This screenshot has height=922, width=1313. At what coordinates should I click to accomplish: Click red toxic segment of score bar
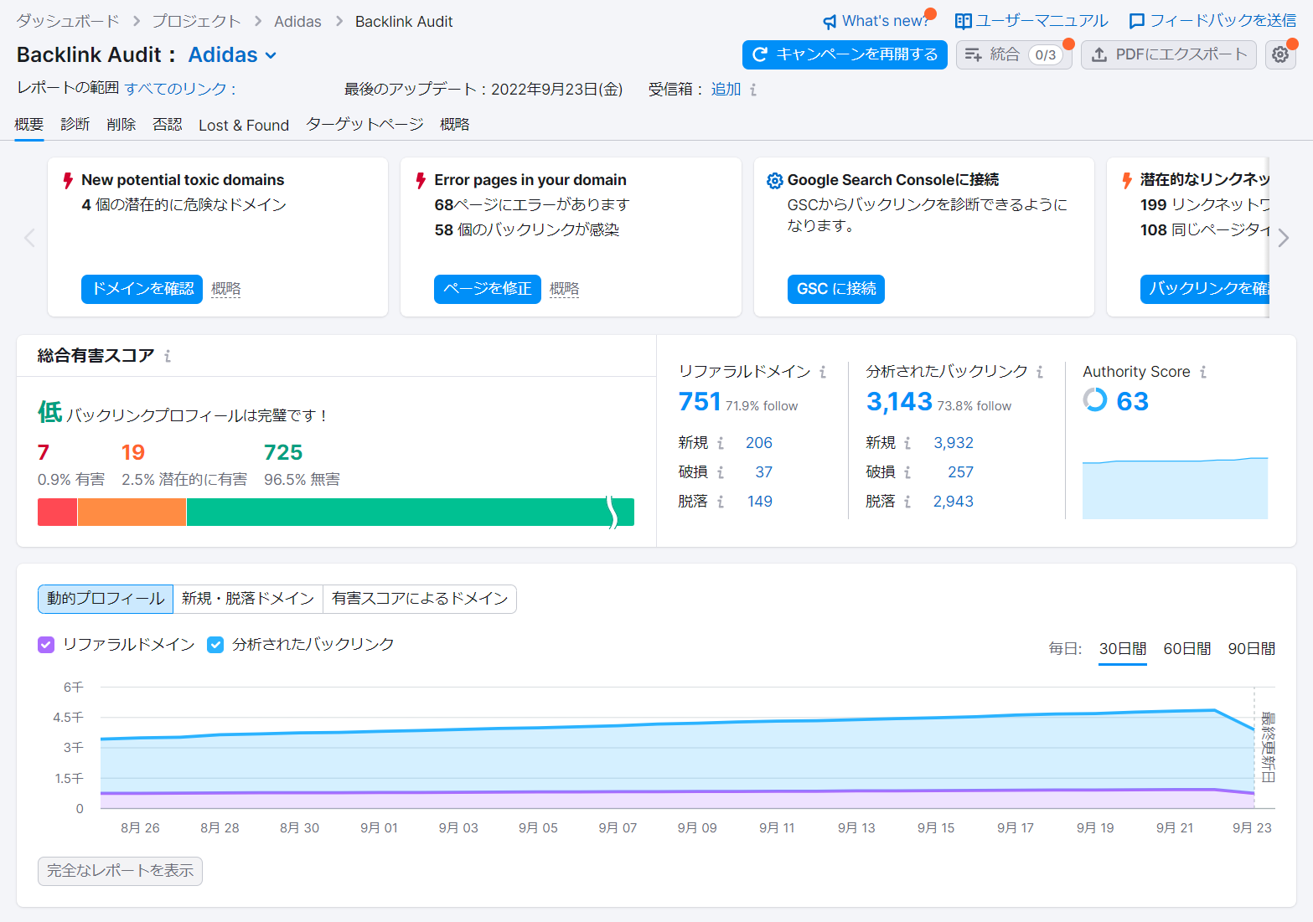(x=57, y=513)
